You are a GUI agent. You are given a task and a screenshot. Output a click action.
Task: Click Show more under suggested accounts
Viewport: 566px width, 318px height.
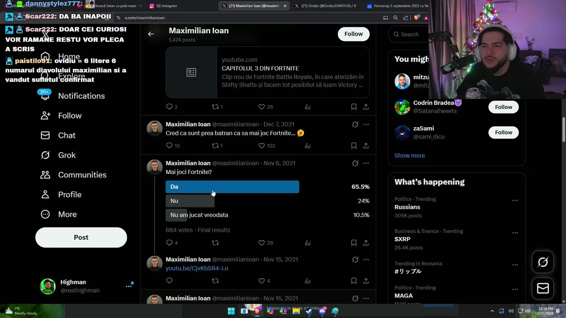pyautogui.click(x=409, y=155)
